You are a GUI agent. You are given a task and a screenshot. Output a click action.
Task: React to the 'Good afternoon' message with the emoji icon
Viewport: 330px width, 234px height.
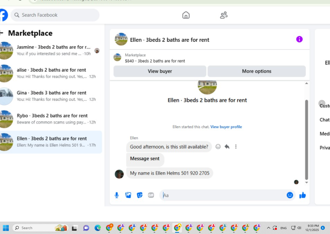218,147
